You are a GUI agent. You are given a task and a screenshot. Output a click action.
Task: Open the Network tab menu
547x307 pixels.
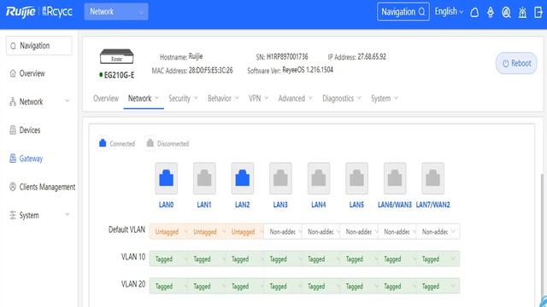tap(144, 99)
